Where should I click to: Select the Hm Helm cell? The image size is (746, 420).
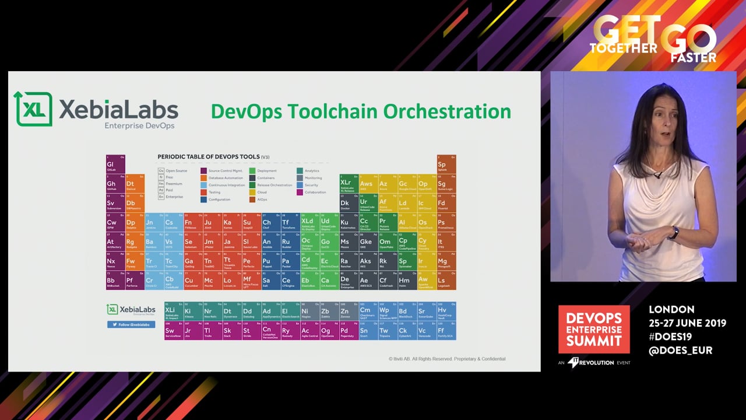pos(407,281)
